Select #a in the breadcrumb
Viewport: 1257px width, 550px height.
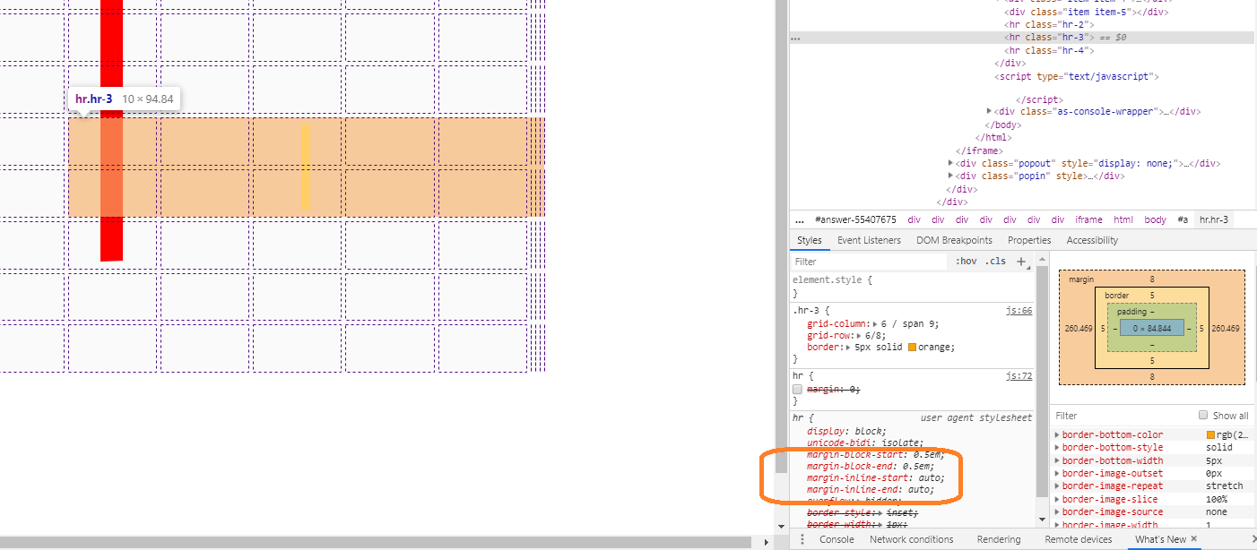[1183, 219]
